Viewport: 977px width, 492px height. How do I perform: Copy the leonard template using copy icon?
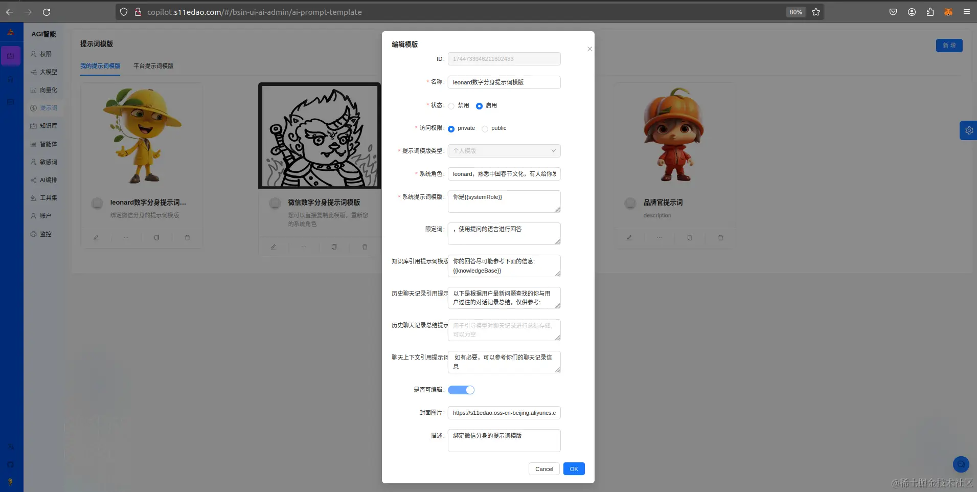157,237
